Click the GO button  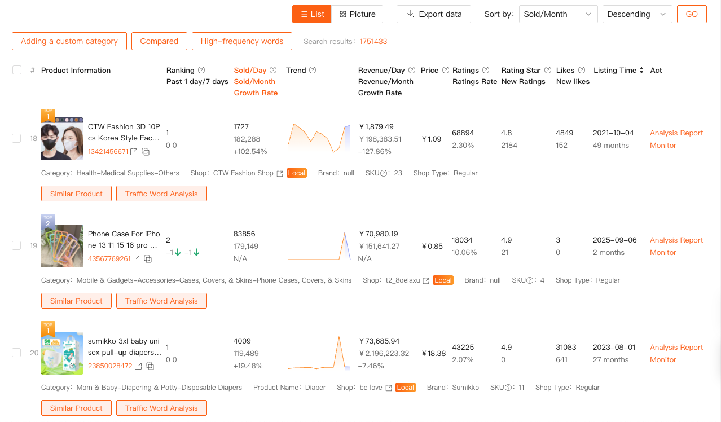692,14
